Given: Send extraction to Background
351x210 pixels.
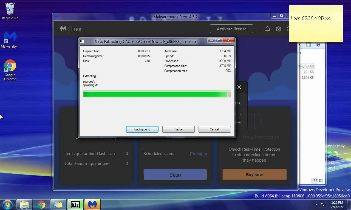Looking at the screenshot, I should pos(142,129).
